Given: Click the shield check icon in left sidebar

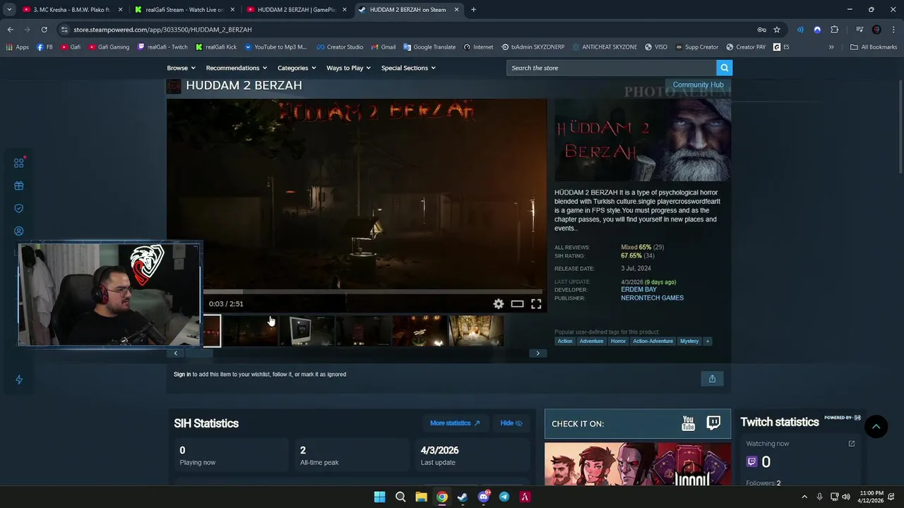Looking at the screenshot, I should click(x=19, y=208).
